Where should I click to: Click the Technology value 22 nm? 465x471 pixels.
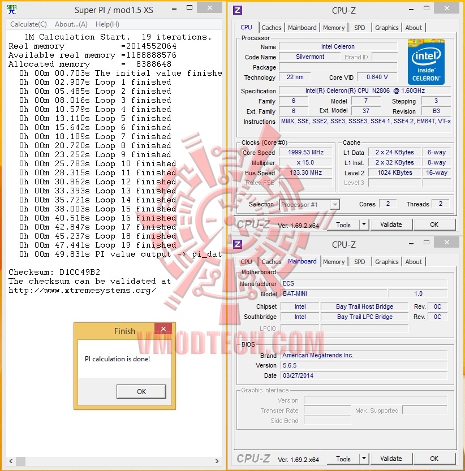click(295, 77)
